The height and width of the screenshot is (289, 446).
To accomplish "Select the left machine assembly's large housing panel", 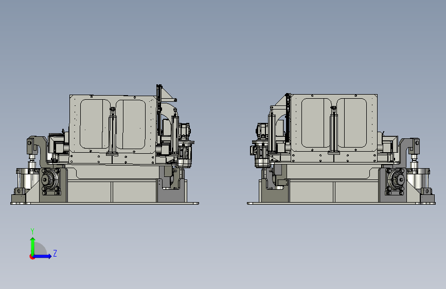I will click(x=113, y=130).
